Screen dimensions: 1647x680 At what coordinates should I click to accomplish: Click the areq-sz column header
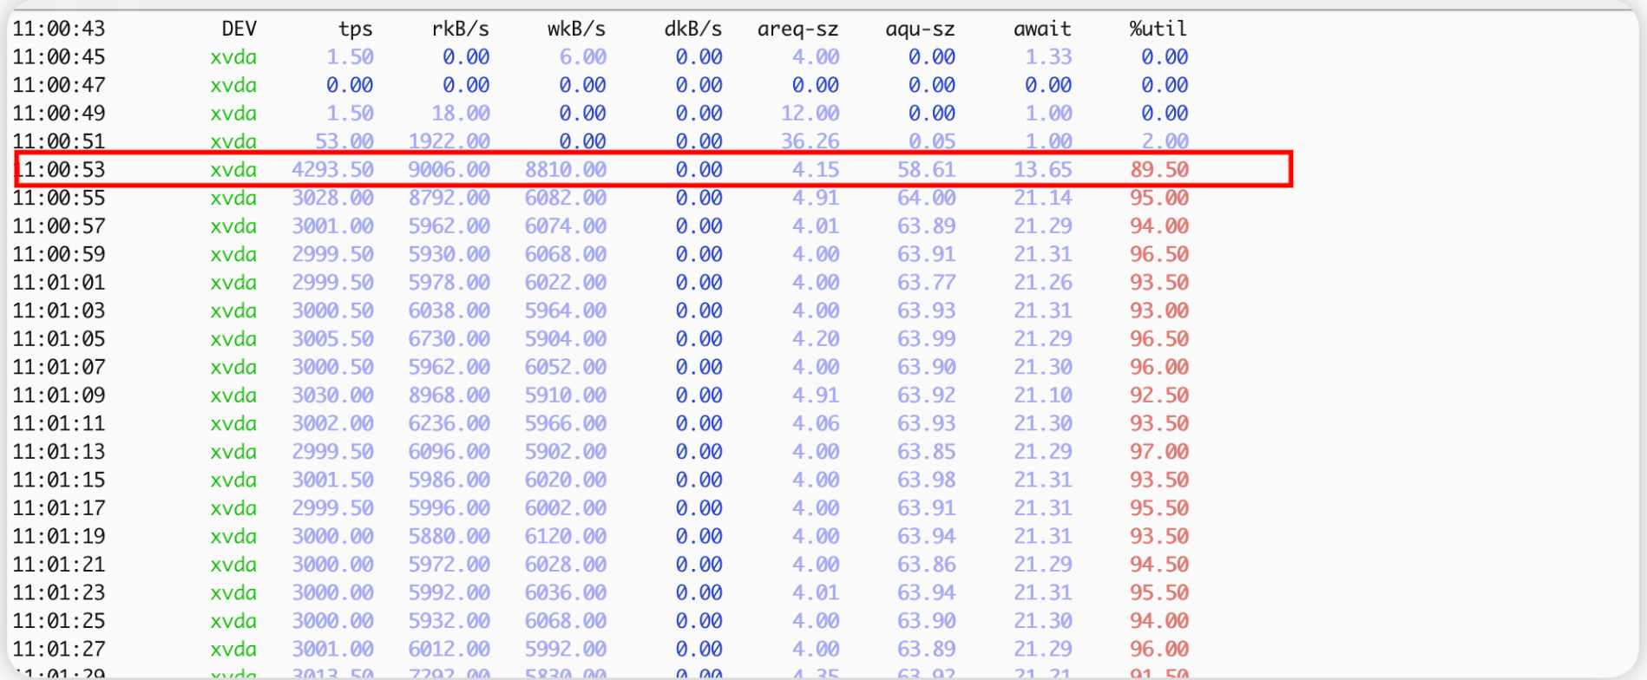point(797,29)
